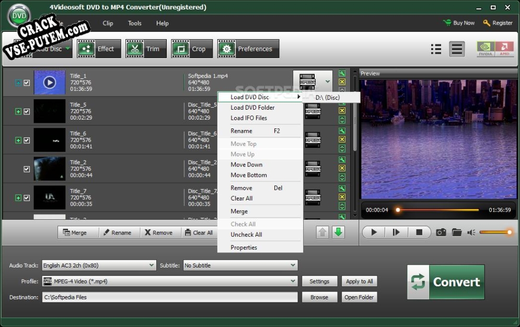Screen dimensions: 520x327
Task: Toggle AMD acceleration icon
Action: click(x=504, y=49)
